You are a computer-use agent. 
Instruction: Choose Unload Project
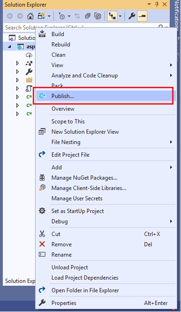coord(70,267)
